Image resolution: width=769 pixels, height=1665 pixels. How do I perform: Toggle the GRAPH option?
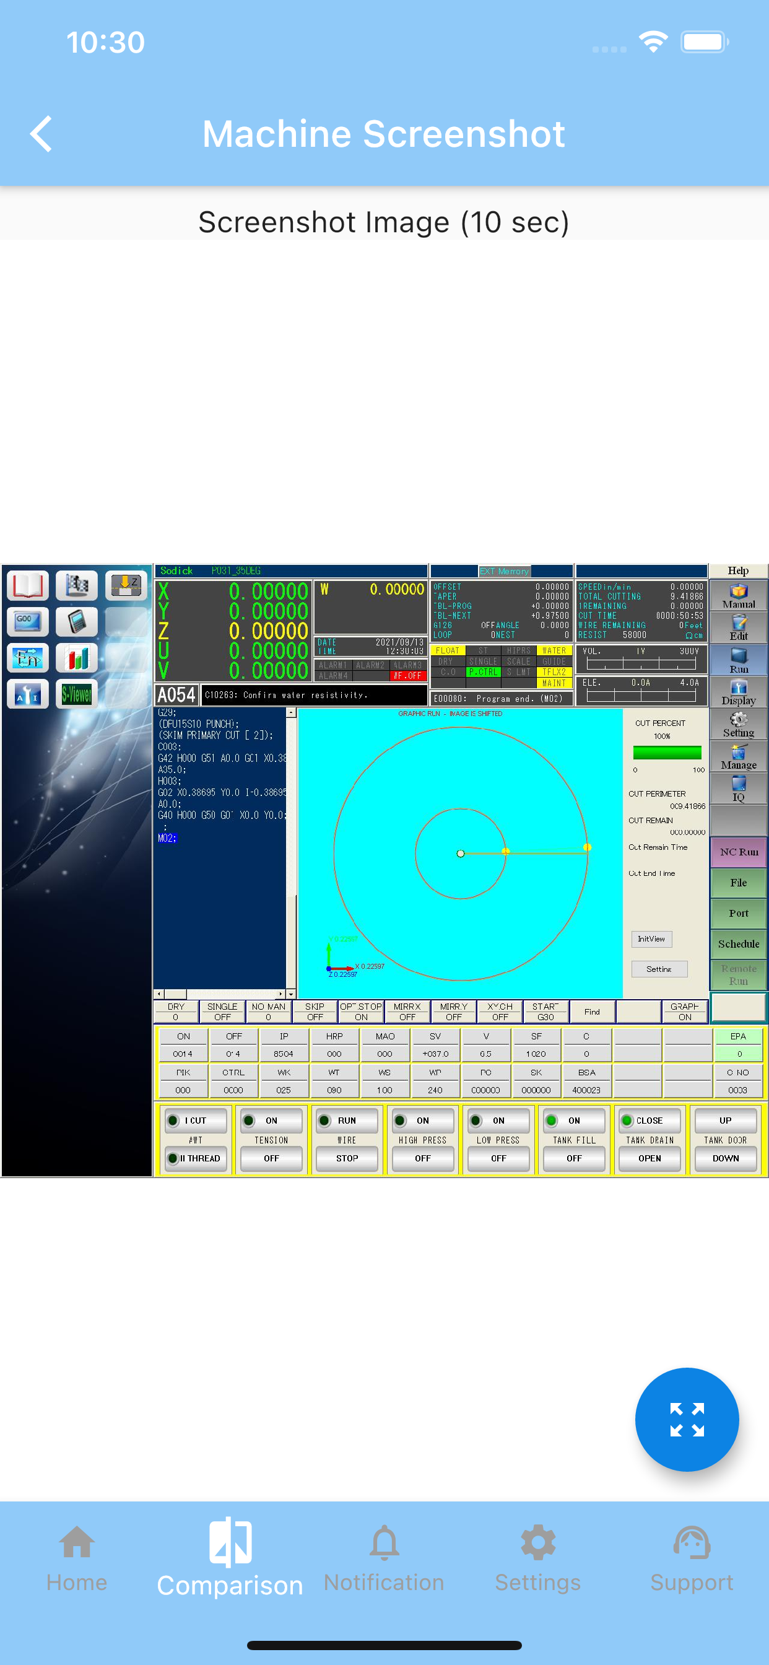click(684, 1012)
